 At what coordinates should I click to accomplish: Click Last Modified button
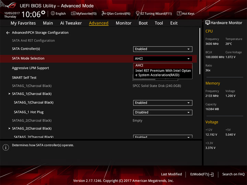172,174
